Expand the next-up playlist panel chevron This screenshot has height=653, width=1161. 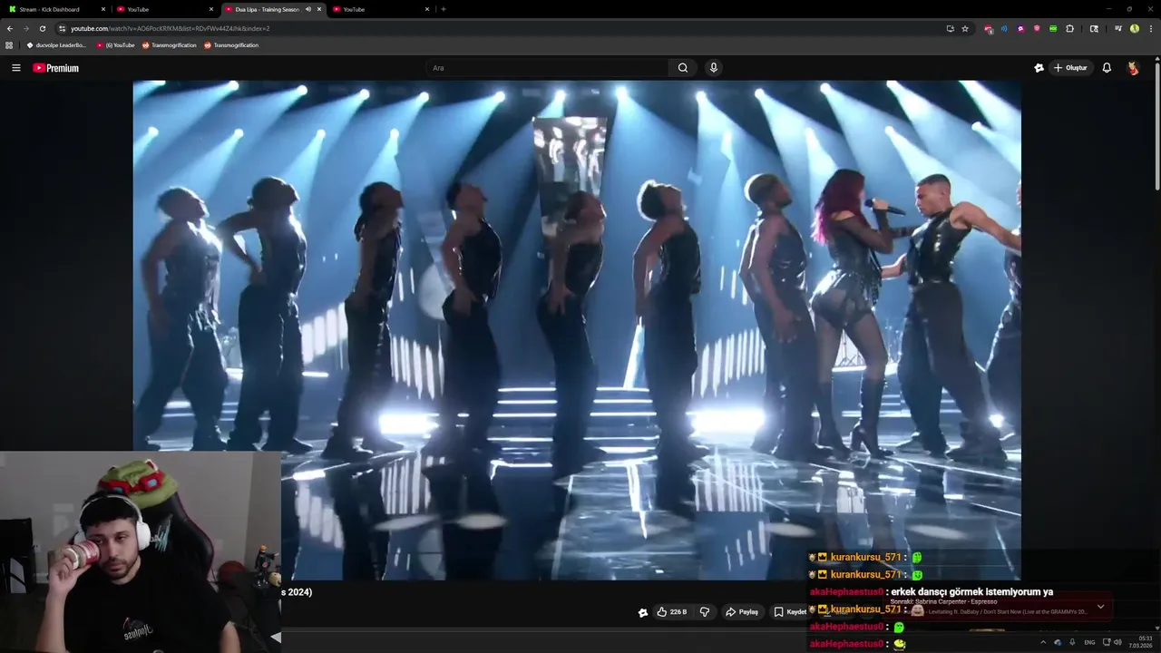pos(1100,607)
